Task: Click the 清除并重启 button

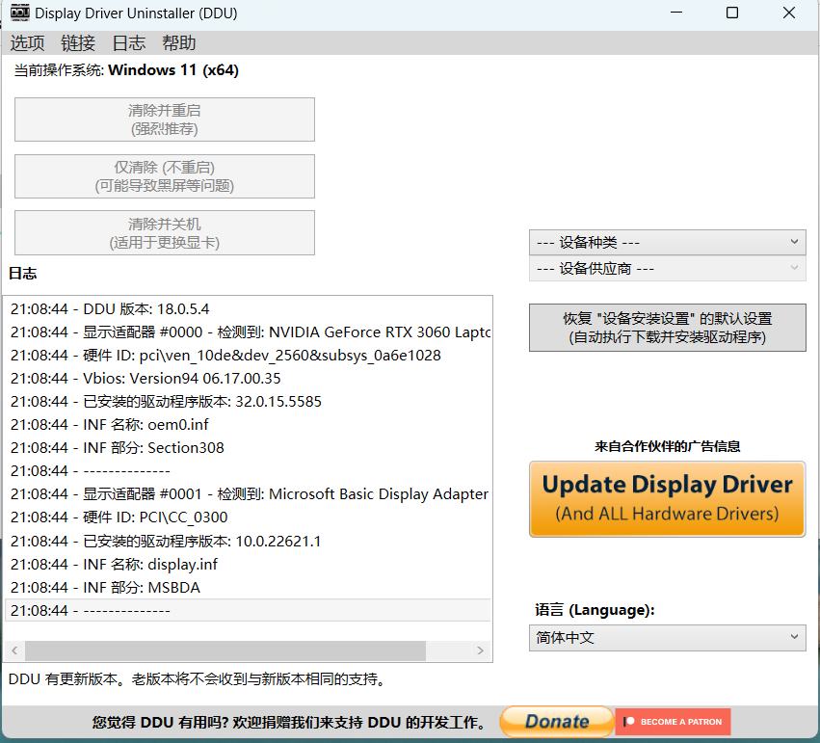Action: tap(165, 119)
